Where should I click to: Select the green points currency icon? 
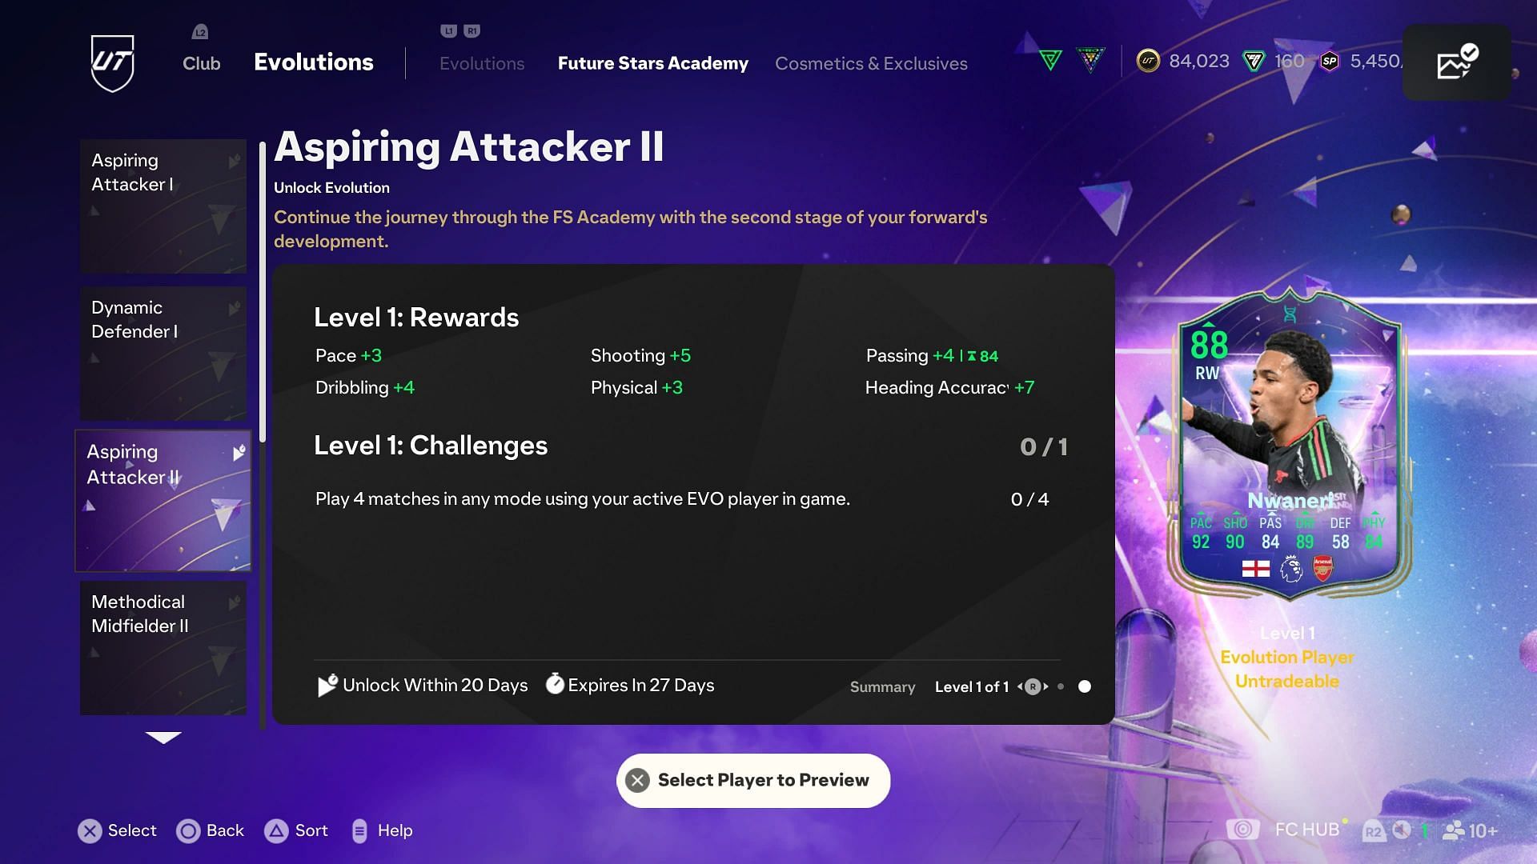point(1255,61)
